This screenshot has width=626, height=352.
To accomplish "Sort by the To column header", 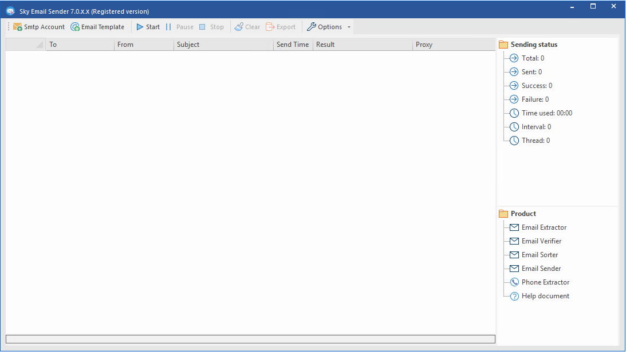I will pos(80,45).
